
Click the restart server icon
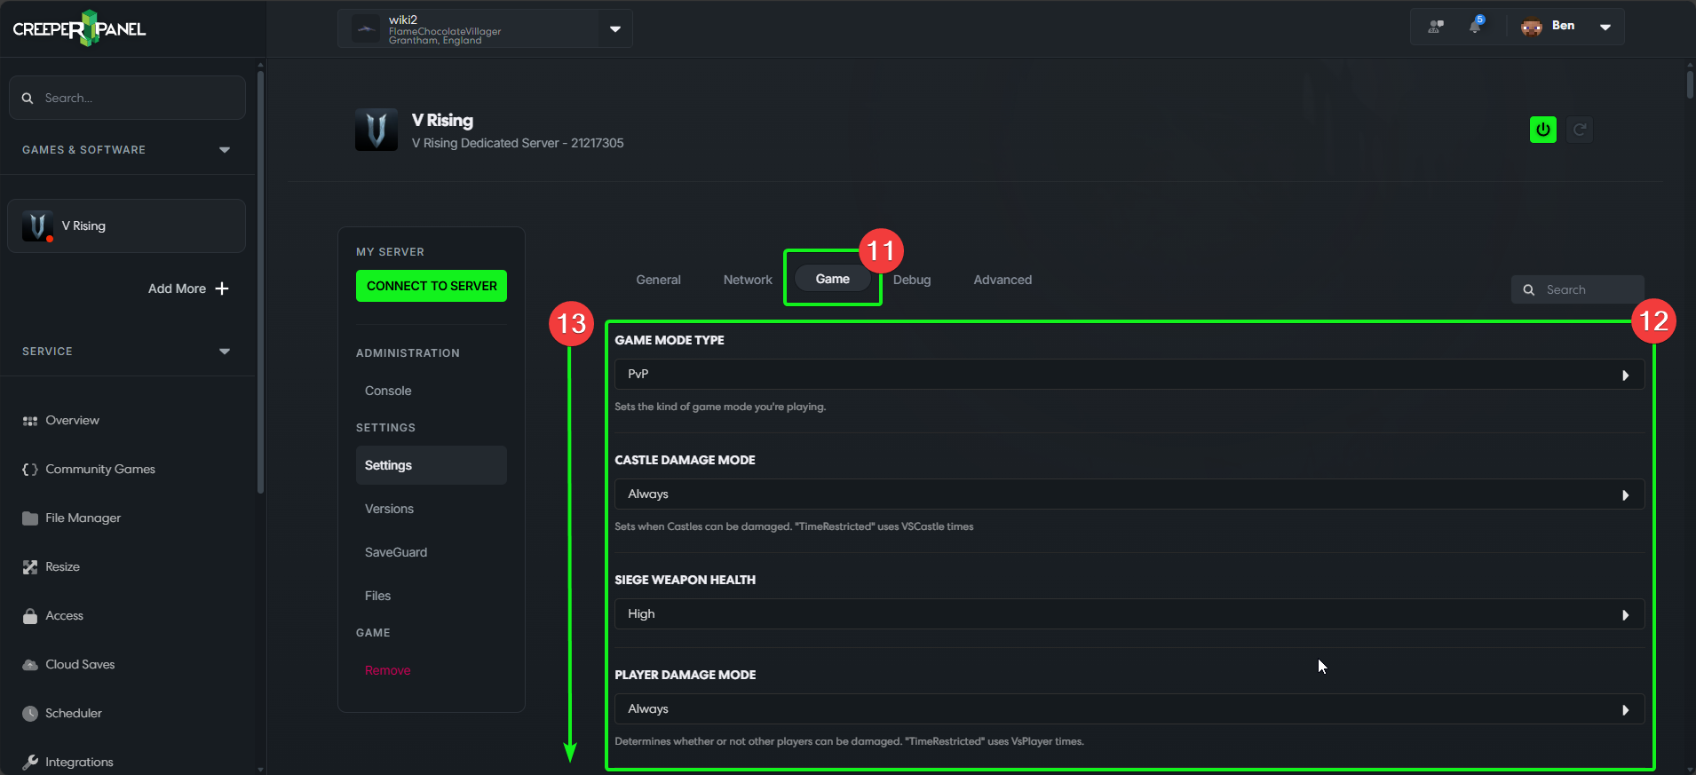(1580, 130)
